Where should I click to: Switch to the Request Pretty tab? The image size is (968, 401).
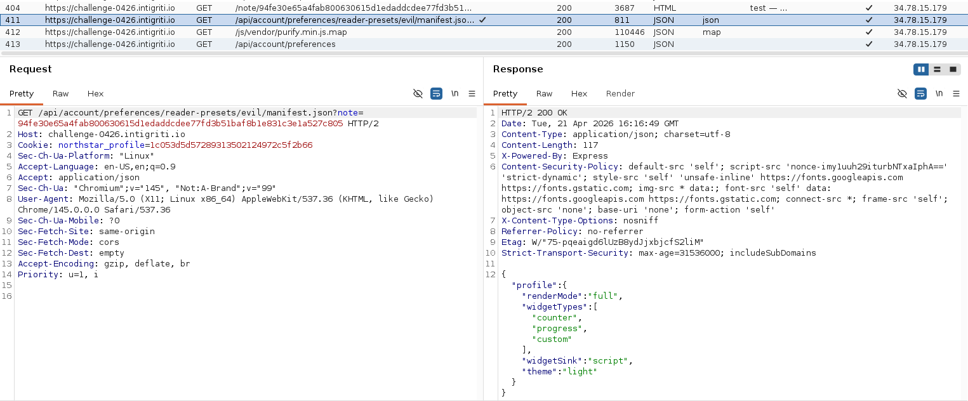22,93
